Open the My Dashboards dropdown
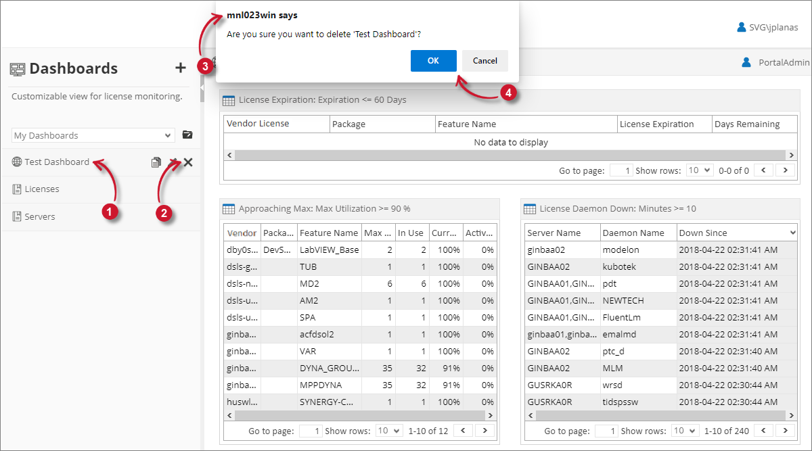812x451 pixels. pyautogui.click(x=93, y=135)
